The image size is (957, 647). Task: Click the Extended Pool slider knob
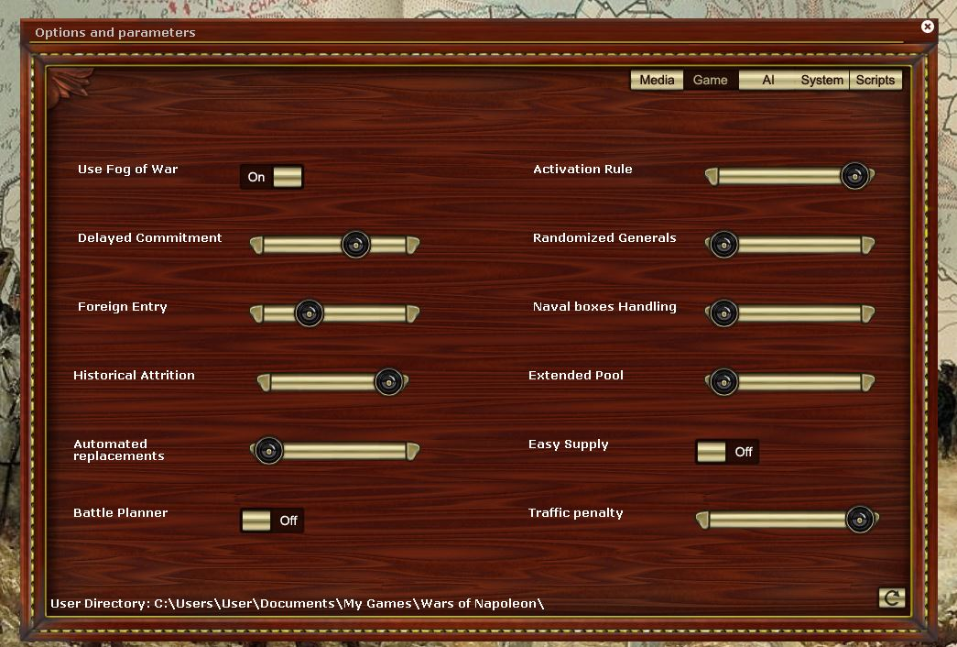point(723,382)
